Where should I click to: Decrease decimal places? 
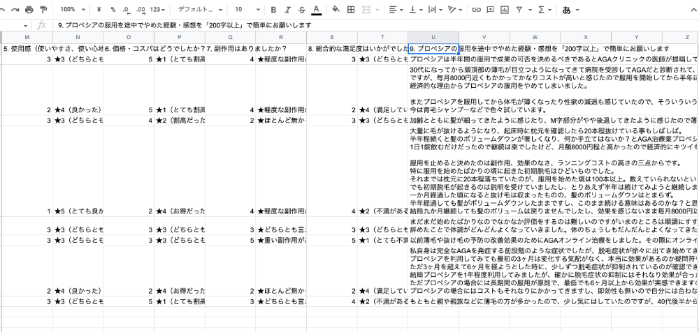(127, 9)
